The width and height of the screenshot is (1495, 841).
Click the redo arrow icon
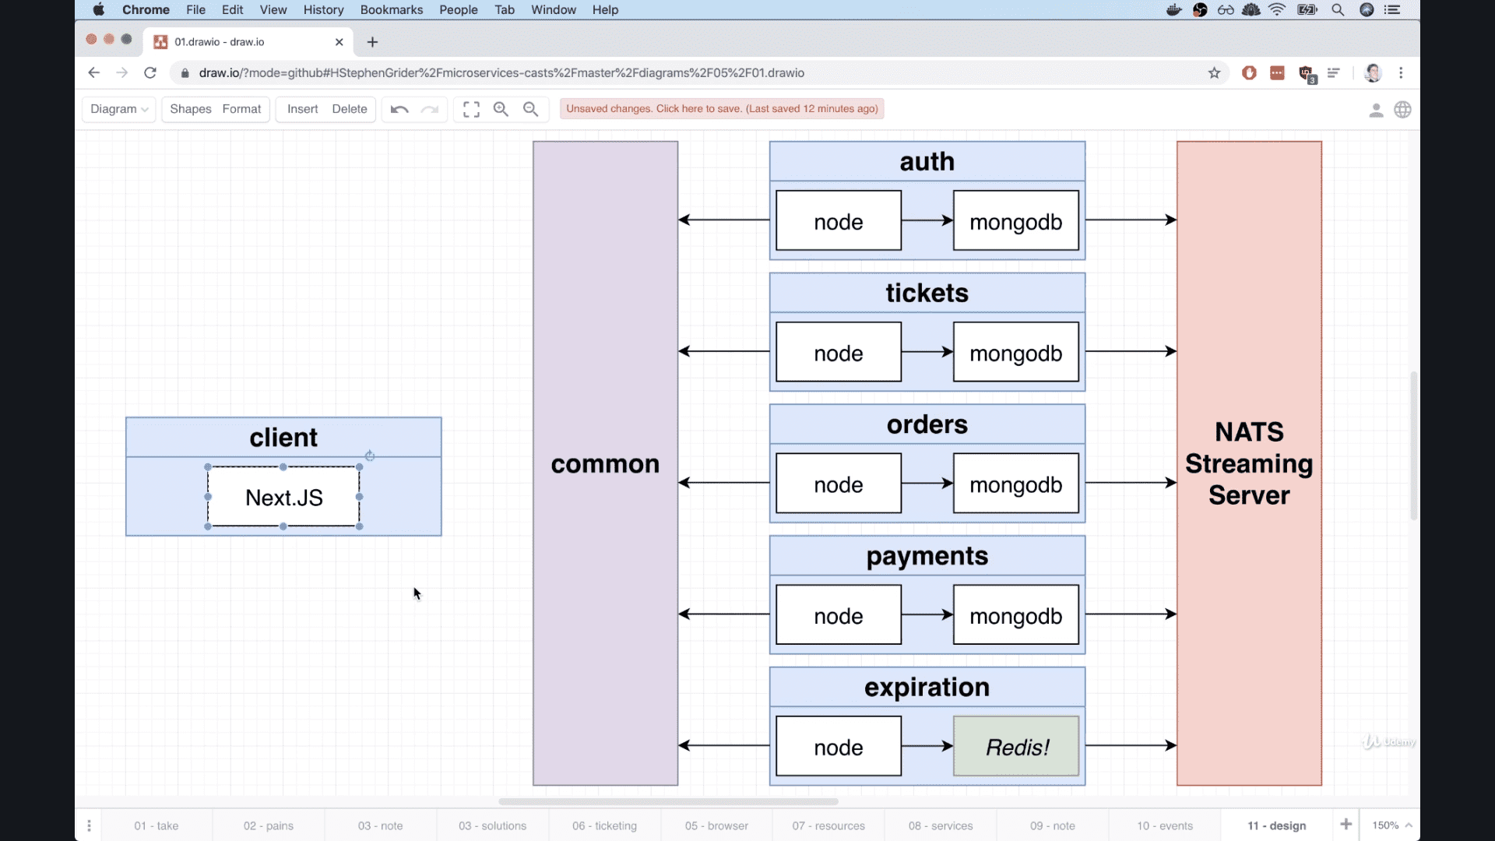point(430,109)
